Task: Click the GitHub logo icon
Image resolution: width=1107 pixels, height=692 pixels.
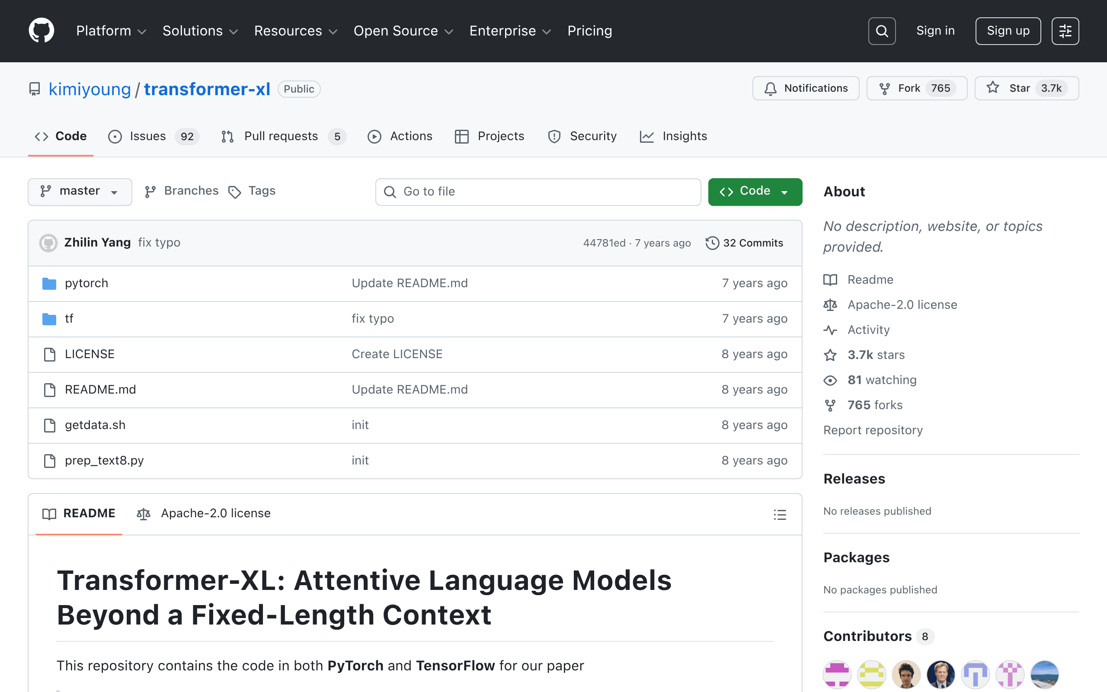Action: click(41, 31)
